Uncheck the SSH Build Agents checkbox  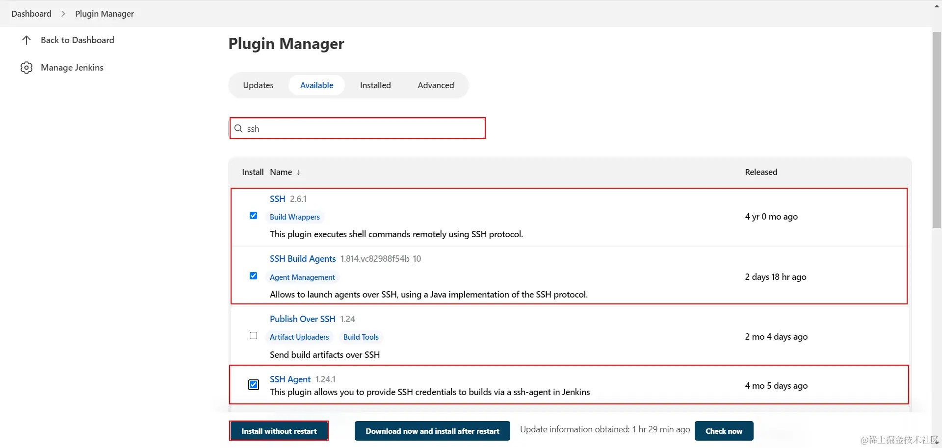(253, 276)
